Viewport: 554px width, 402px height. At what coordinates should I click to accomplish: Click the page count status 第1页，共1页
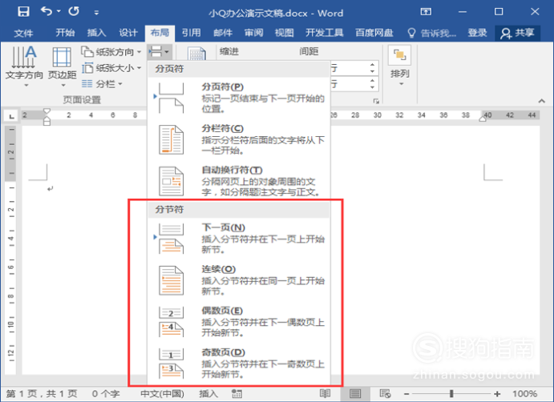coord(42,393)
